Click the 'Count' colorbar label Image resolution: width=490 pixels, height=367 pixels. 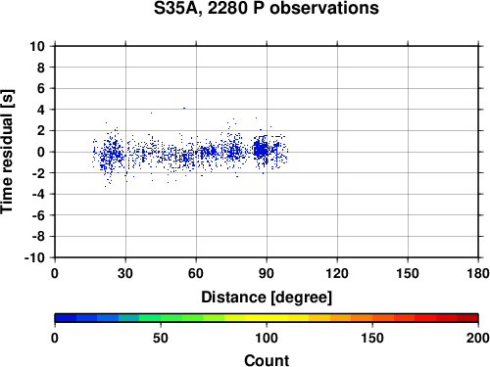point(267,360)
